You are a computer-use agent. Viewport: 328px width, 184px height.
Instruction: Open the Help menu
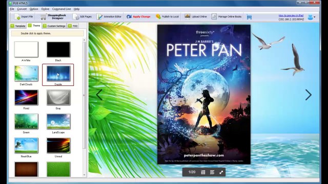[x=76, y=9]
